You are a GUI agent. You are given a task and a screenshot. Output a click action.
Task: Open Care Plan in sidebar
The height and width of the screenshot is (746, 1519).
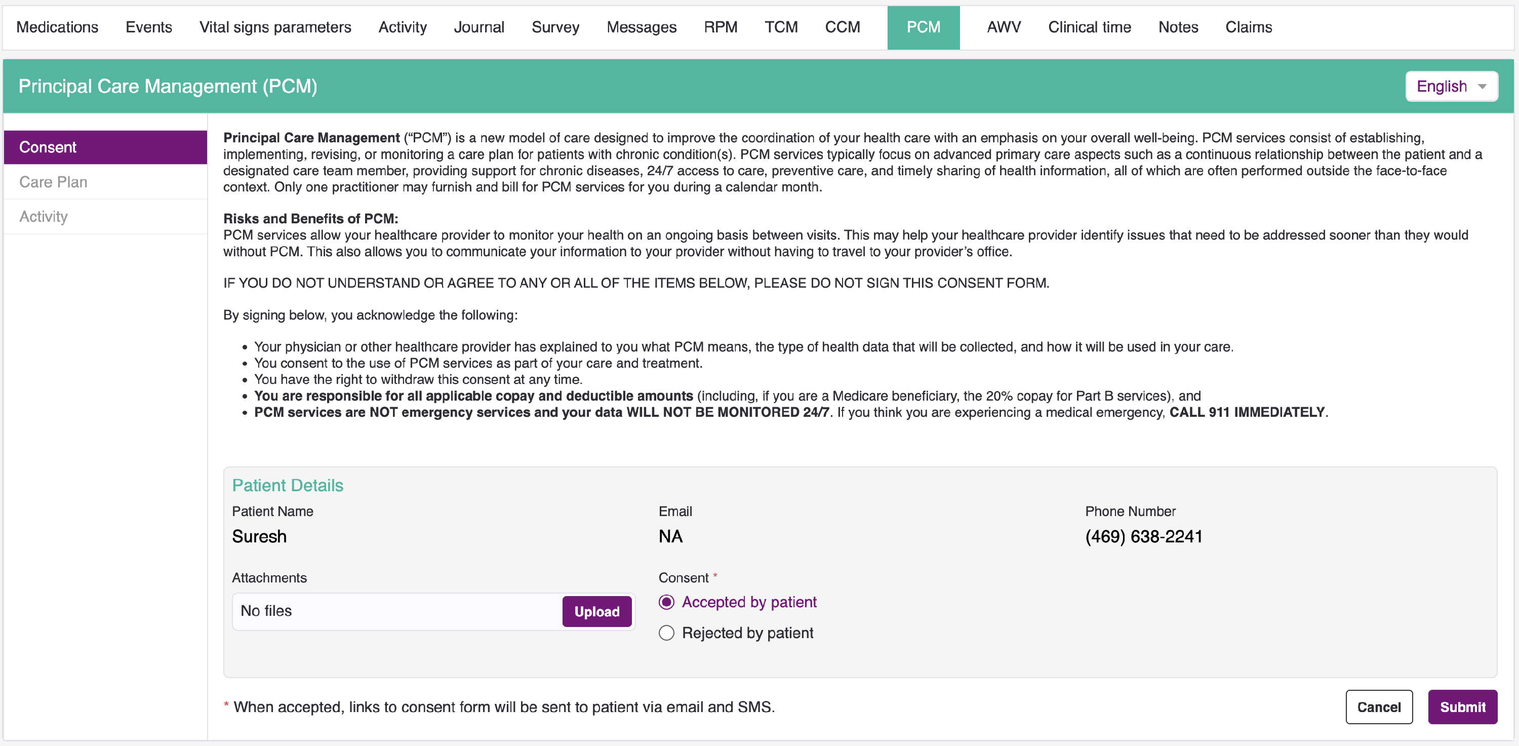coord(53,182)
